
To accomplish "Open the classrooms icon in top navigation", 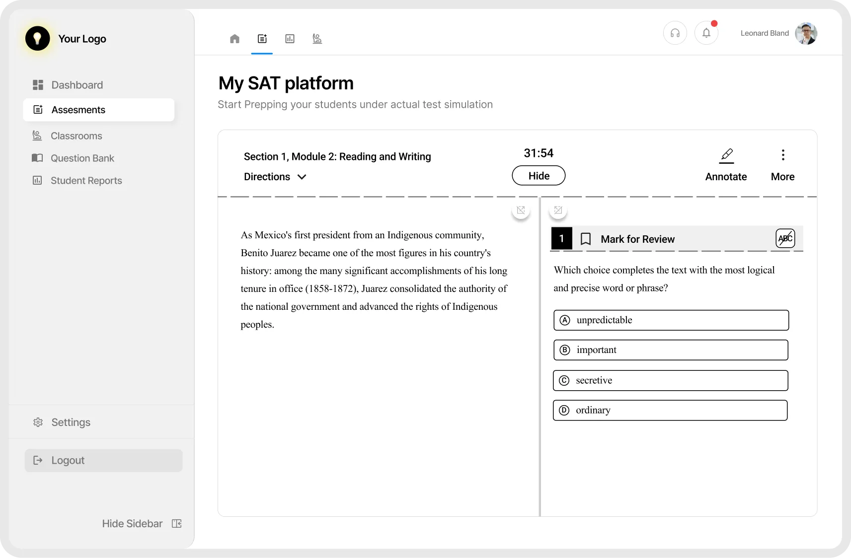I will pyautogui.click(x=317, y=39).
